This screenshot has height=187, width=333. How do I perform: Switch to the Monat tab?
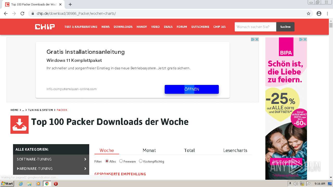coord(149,150)
